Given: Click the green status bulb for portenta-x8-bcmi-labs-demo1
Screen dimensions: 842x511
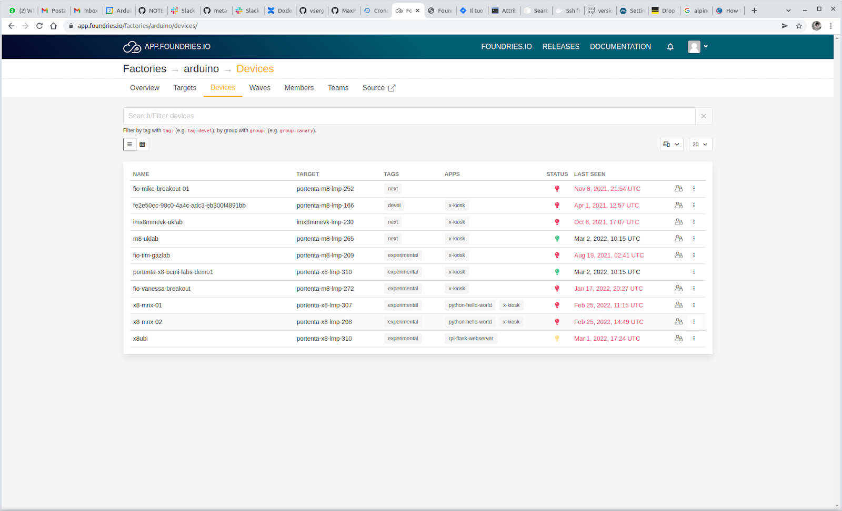Looking at the screenshot, I should [557, 272].
